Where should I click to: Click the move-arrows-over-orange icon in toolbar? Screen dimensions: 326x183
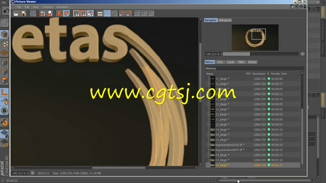pos(42,13)
